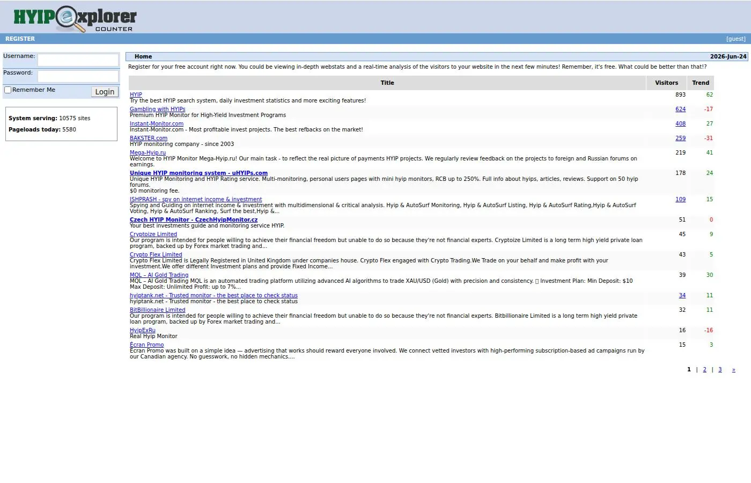Open the REGISTER menu item

coord(20,39)
